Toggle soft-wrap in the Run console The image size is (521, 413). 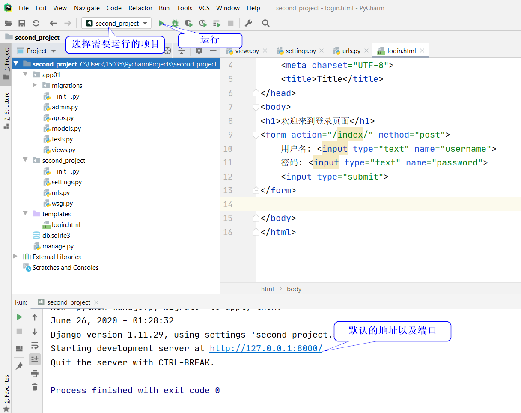[35, 345]
